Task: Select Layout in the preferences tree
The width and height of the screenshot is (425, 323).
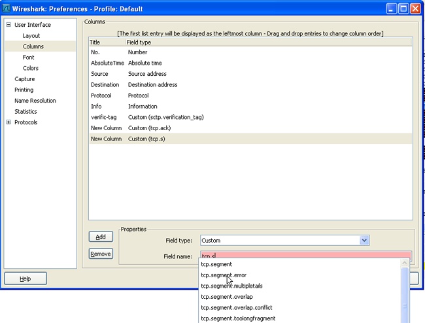Action: 31,35
